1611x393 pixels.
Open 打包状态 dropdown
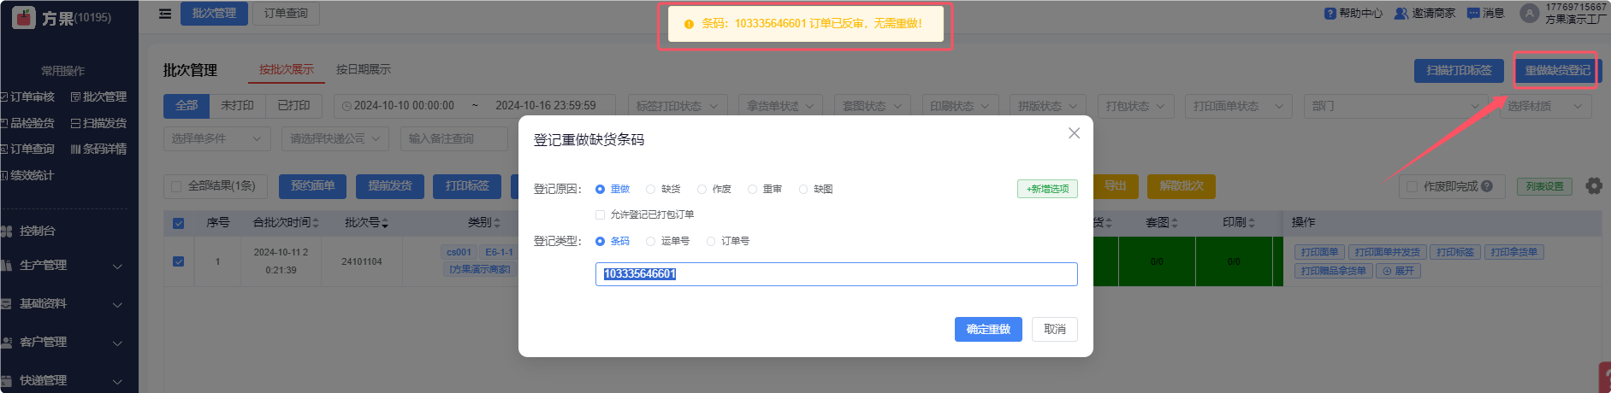click(1135, 106)
